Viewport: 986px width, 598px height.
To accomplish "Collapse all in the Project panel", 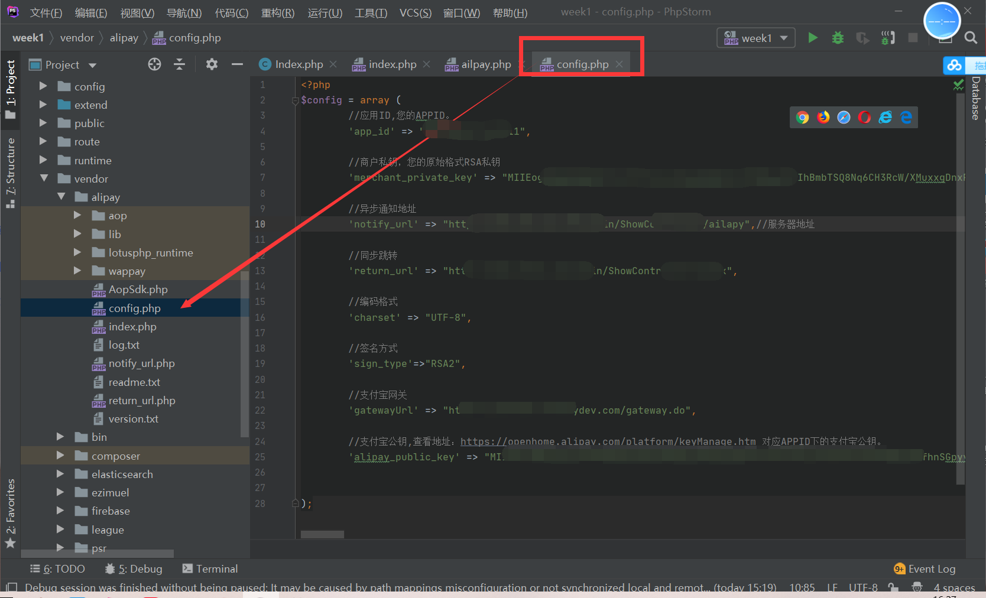I will point(180,64).
